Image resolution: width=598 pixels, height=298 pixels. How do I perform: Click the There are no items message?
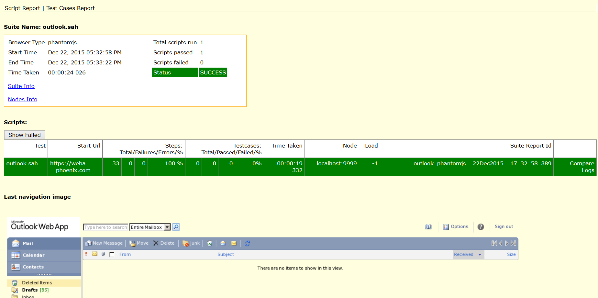(x=300, y=268)
